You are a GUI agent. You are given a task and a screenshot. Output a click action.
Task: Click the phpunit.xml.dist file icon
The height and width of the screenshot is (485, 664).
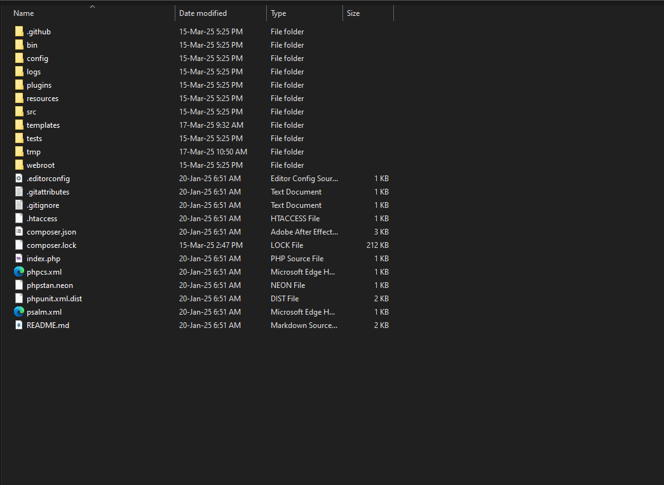[19, 298]
